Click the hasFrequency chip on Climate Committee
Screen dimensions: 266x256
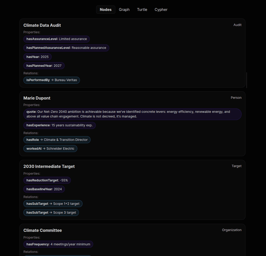58,244
